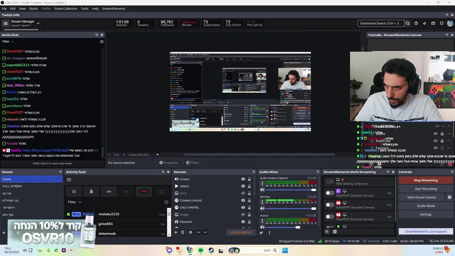
Task: Open Twitch inbox mail icon
Action: pyautogui.click(x=433, y=23)
